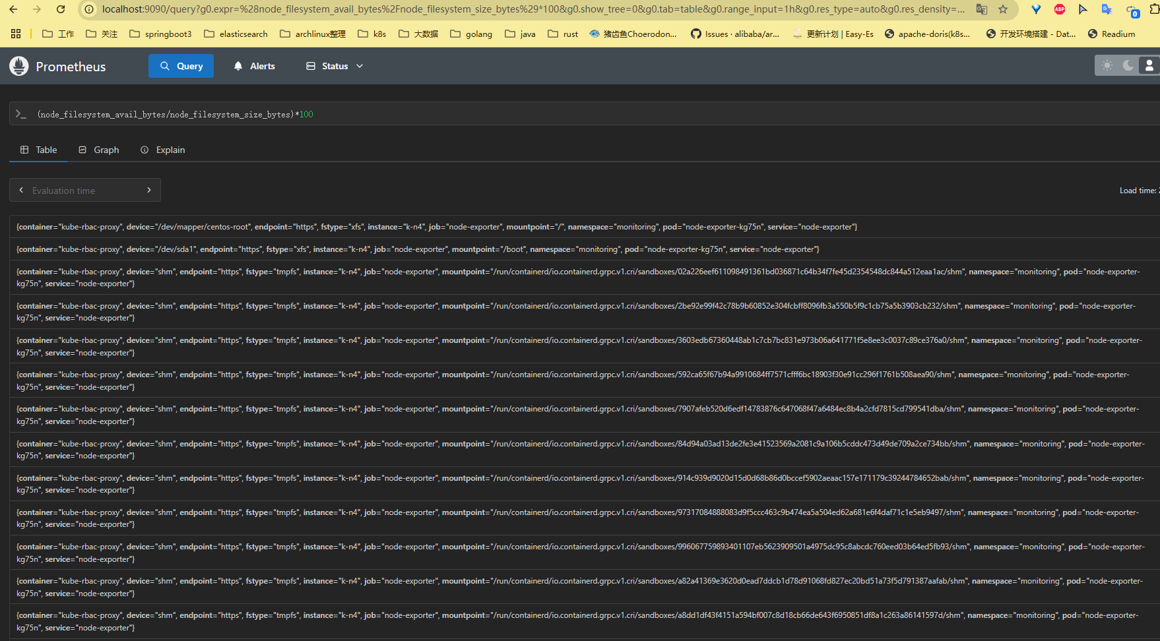Reload the current page
This screenshot has width=1160, height=641.
tap(61, 9)
